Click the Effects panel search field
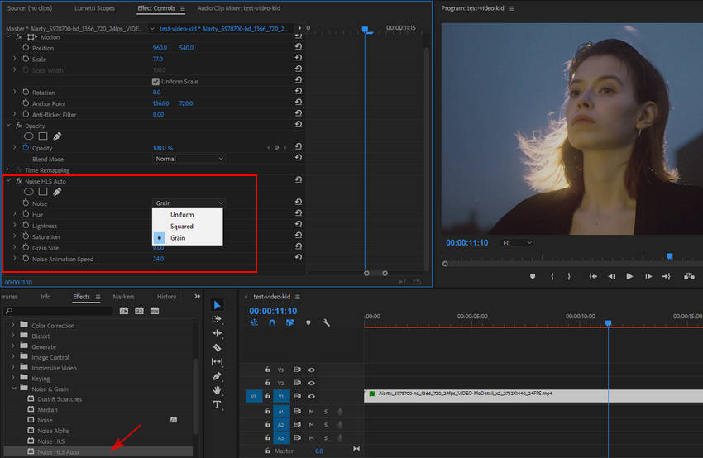 tap(58, 311)
